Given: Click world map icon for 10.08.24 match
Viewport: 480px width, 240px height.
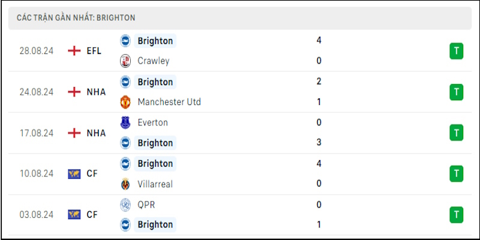Looking at the screenshot, I should coord(74,173).
